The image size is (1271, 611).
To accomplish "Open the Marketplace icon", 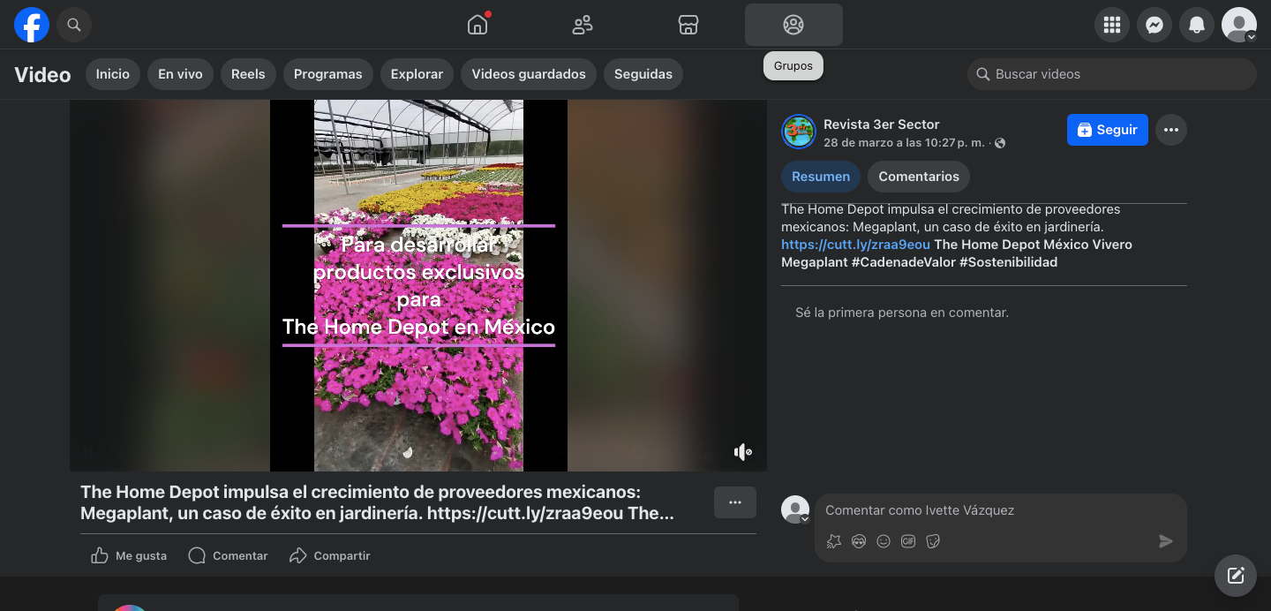I will pos(688,25).
